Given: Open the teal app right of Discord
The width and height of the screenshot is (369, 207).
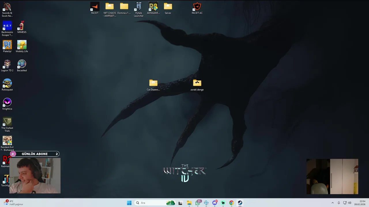Looking at the screenshot, I should 223,203.
